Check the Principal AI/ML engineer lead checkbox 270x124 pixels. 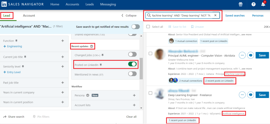click(150, 53)
